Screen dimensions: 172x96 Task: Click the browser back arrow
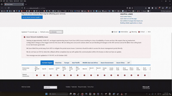pyautogui.click(x=2, y=8)
